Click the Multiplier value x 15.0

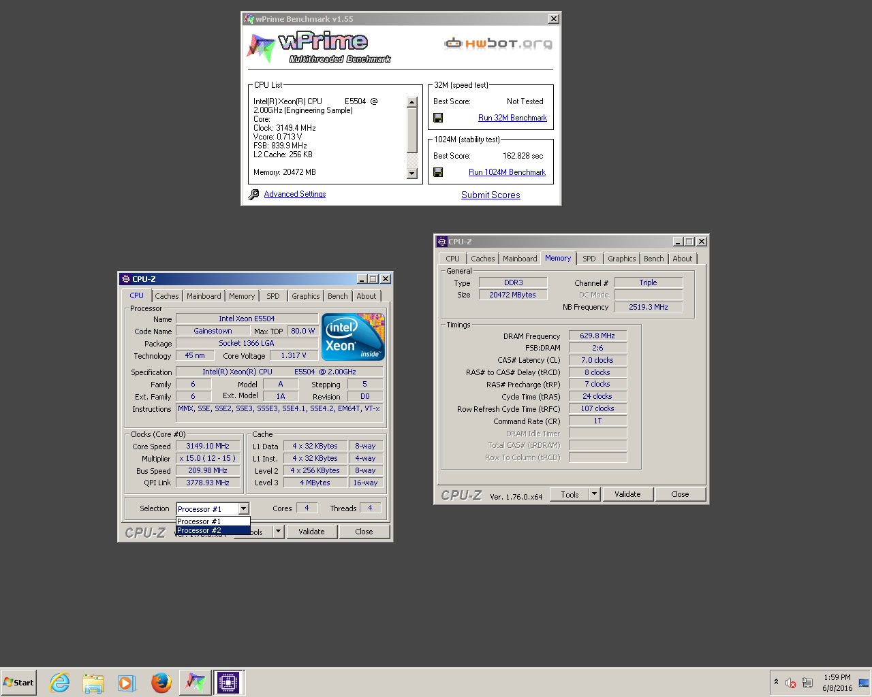click(x=208, y=459)
